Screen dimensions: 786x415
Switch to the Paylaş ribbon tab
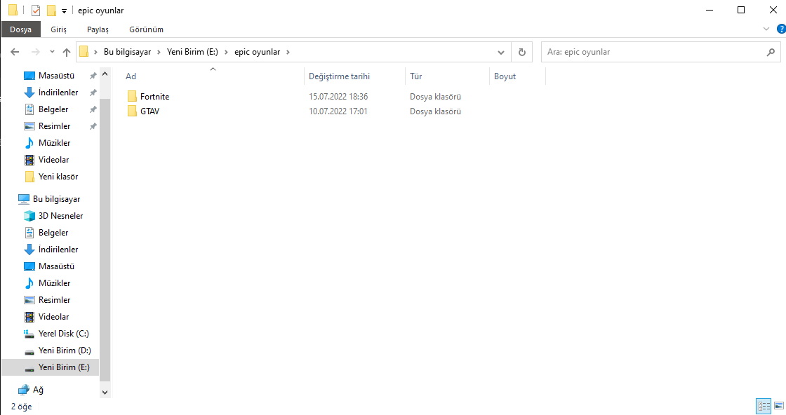click(x=98, y=29)
